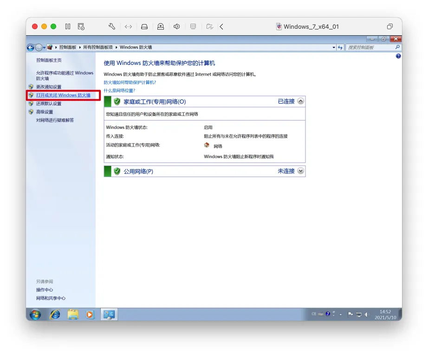The image size is (428, 355).
Task: Click the printer device icon in VM toolbar
Action: pyautogui.click(x=193, y=26)
